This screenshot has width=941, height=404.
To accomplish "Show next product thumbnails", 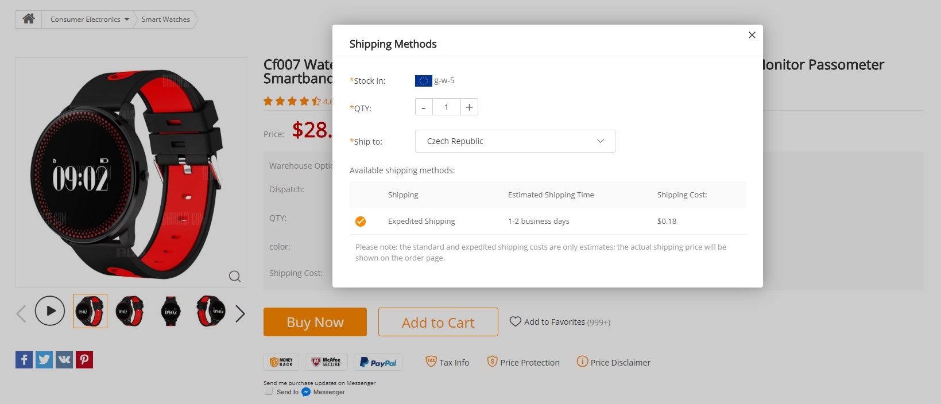I will click(240, 313).
